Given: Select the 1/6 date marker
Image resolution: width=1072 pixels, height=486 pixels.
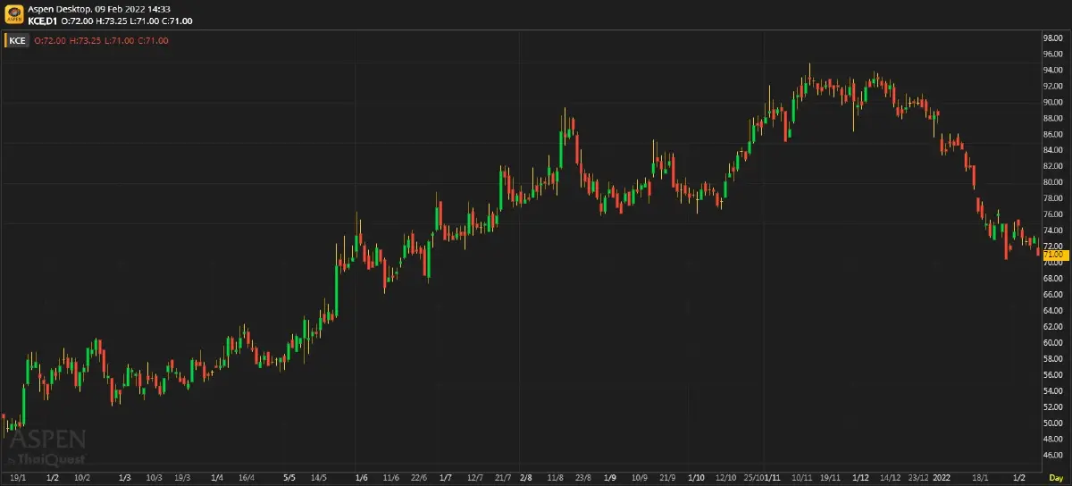Looking at the screenshot, I should pyautogui.click(x=361, y=478).
